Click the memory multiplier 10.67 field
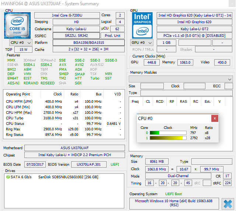236x211 pixels. pyautogui.click(x=184, y=169)
